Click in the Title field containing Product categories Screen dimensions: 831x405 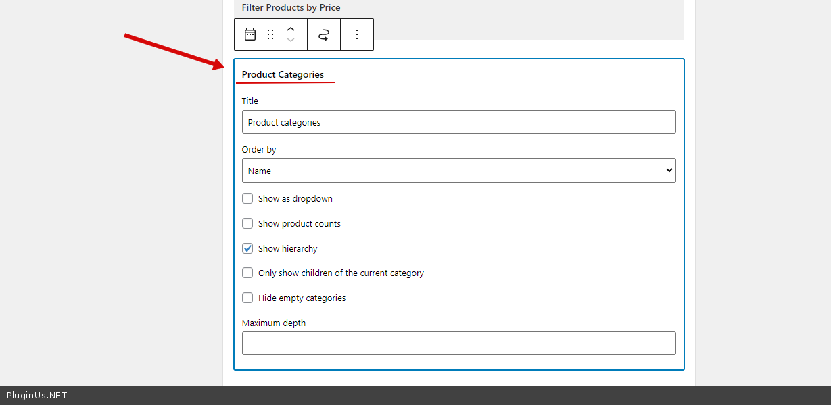point(458,122)
